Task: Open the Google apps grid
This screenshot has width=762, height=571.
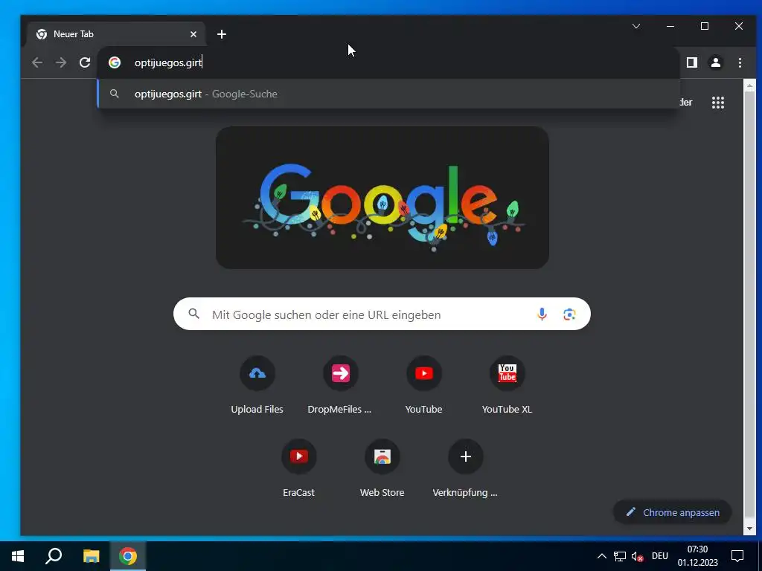Action: coord(718,103)
